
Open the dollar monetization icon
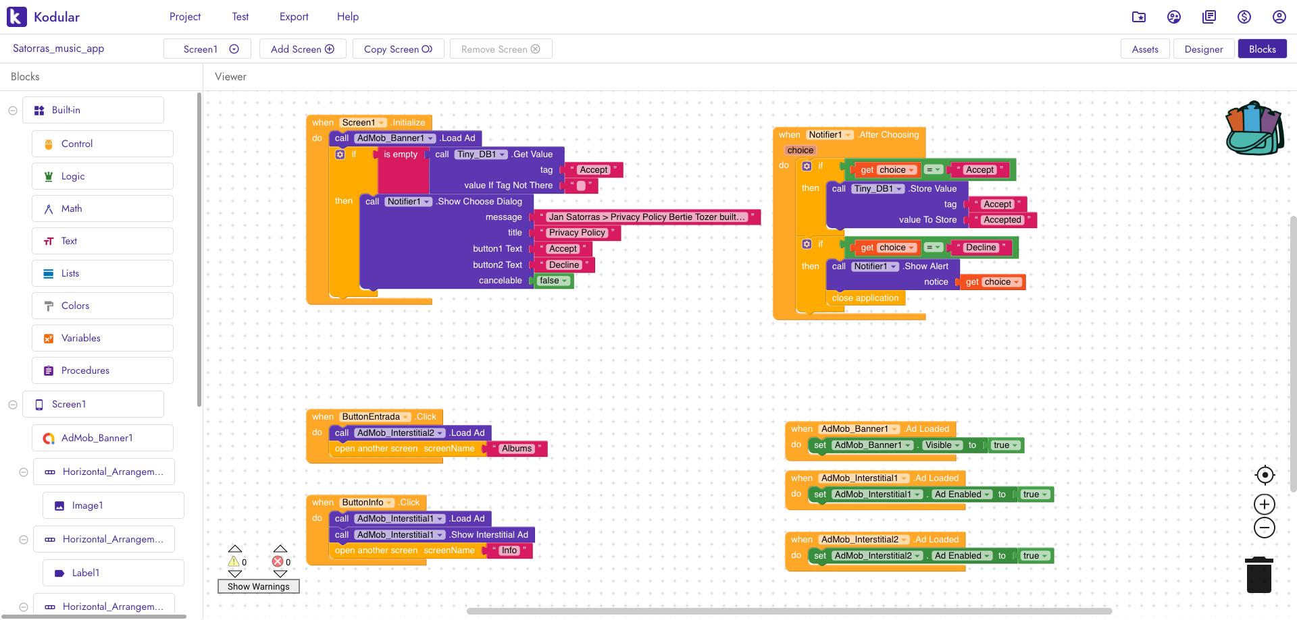click(x=1244, y=17)
